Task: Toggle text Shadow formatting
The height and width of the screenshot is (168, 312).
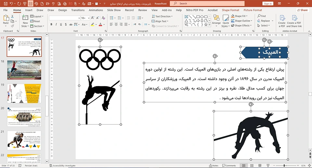Action: point(66,24)
